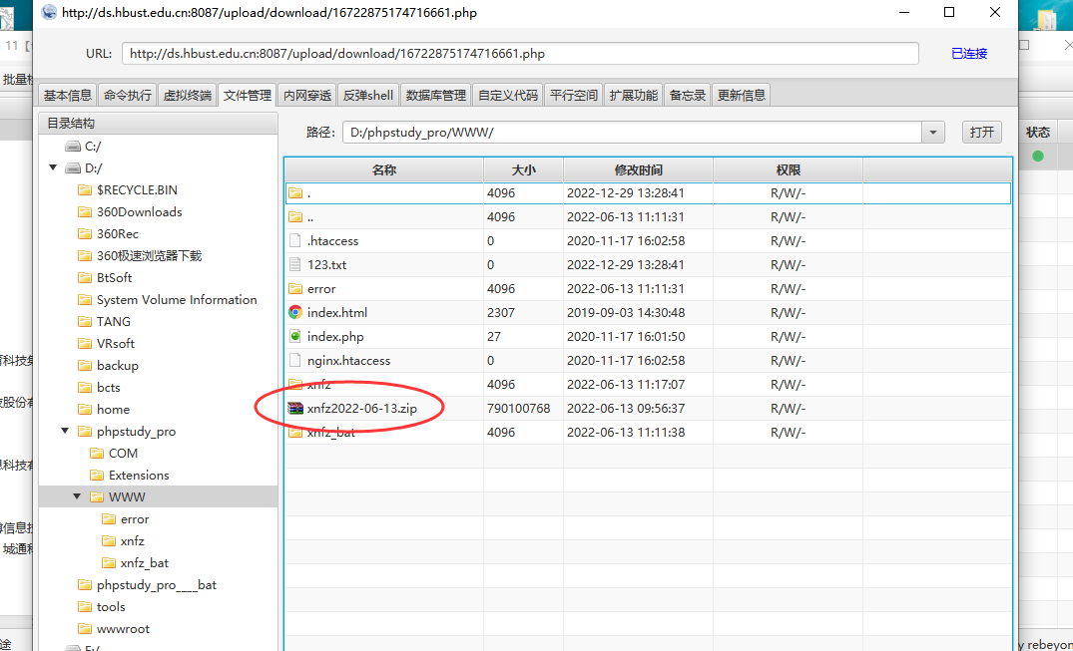This screenshot has height=651, width=1073.
Task: Open the path dropdown arrow
Action: [x=932, y=133]
